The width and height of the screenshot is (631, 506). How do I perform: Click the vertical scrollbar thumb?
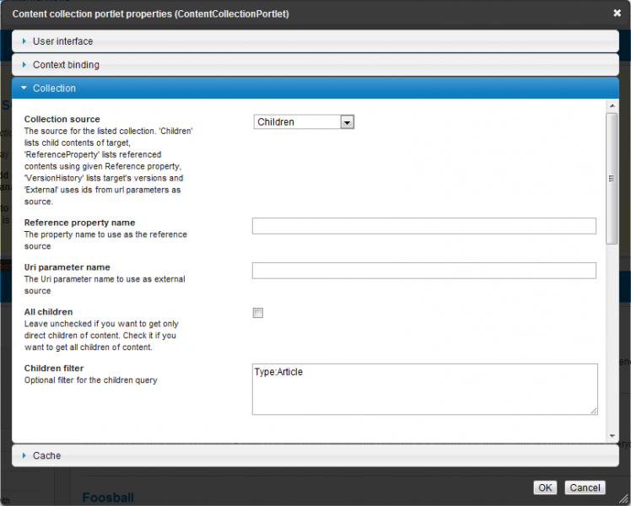click(612, 179)
